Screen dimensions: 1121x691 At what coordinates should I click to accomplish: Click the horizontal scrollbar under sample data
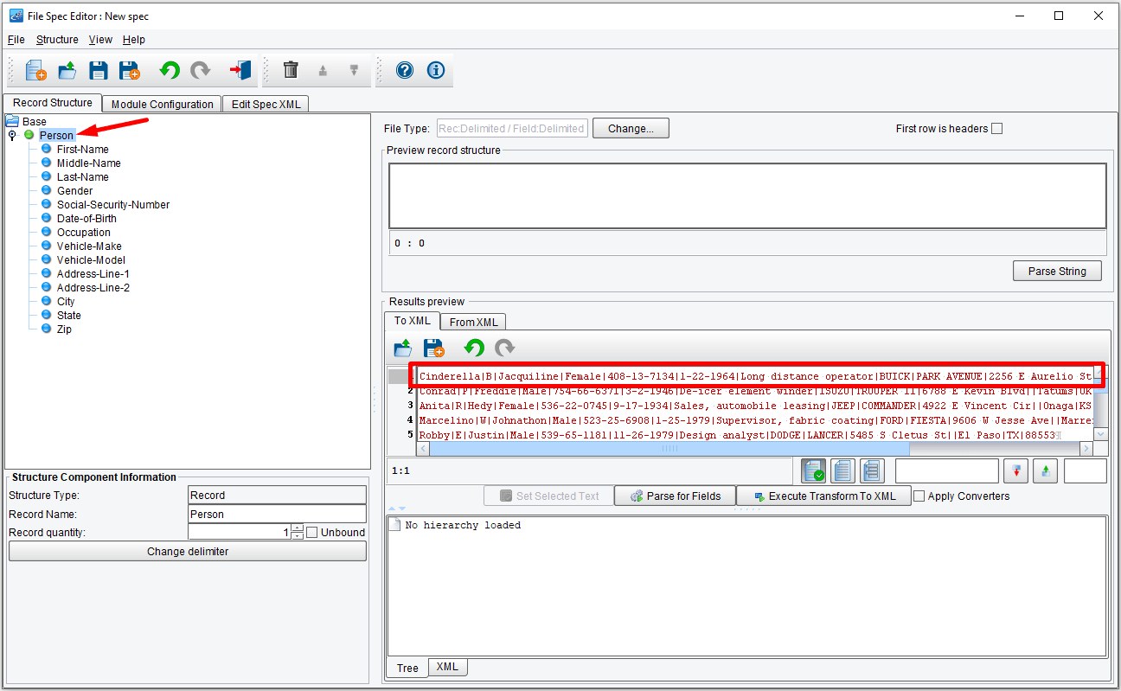pyautogui.click(x=669, y=449)
